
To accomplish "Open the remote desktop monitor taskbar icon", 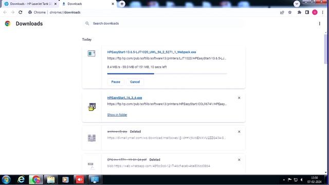I will coord(95,180).
